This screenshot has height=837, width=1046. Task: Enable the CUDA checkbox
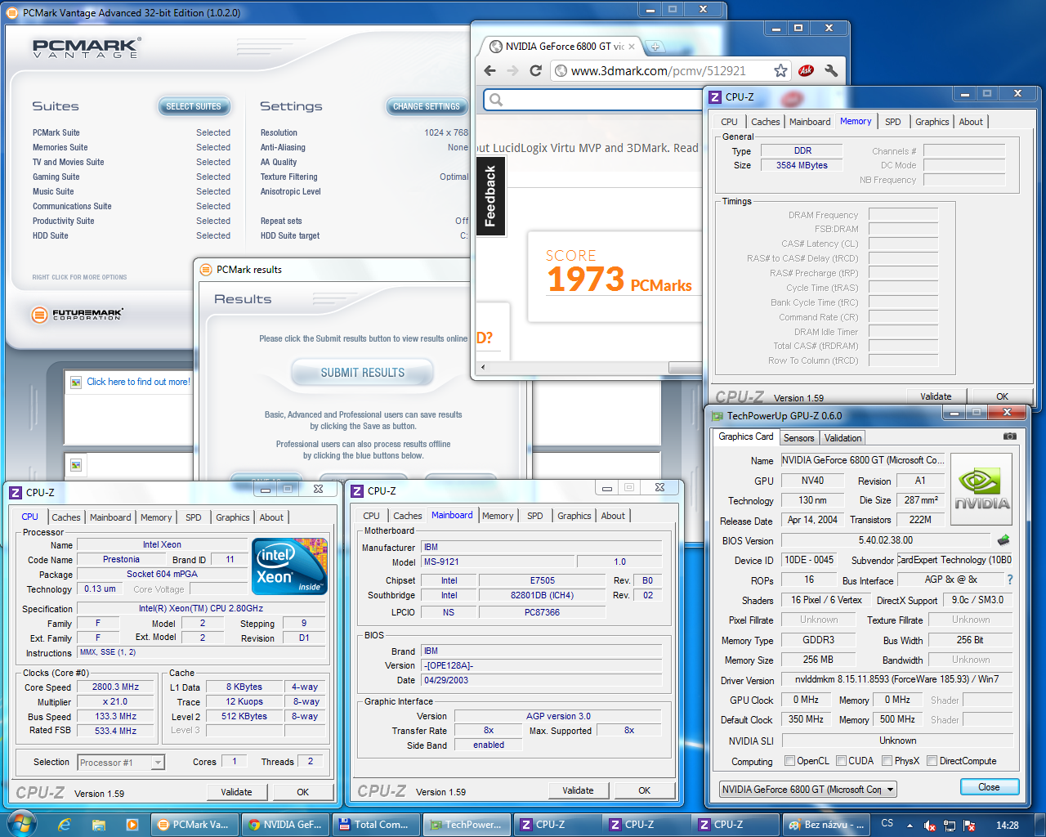(x=841, y=761)
